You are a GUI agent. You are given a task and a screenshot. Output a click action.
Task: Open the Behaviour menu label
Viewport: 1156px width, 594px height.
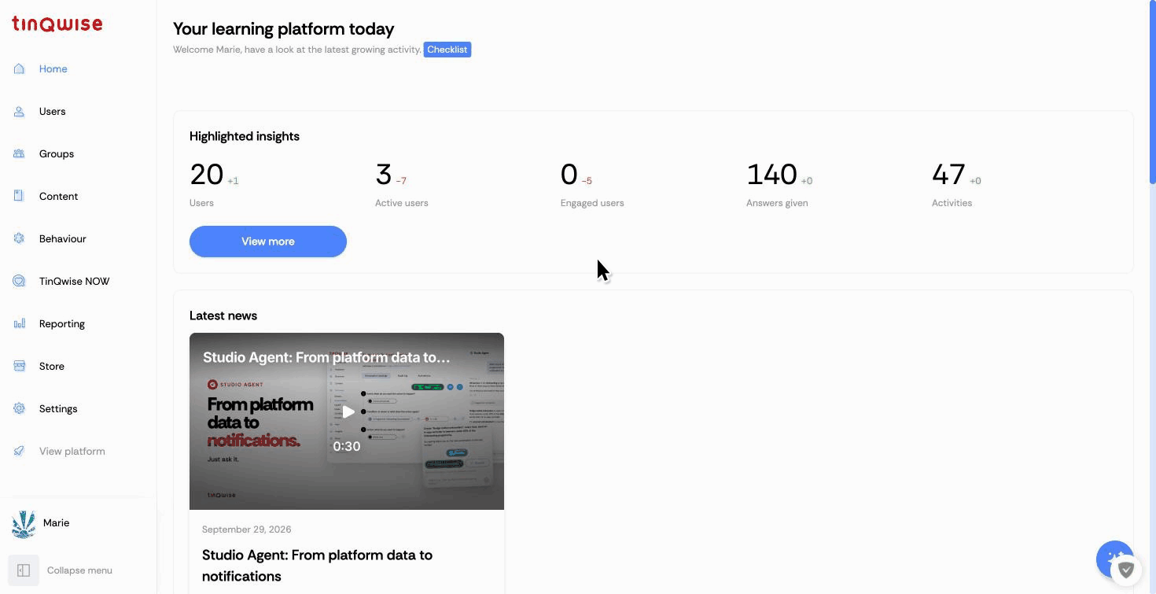tap(63, 239)
